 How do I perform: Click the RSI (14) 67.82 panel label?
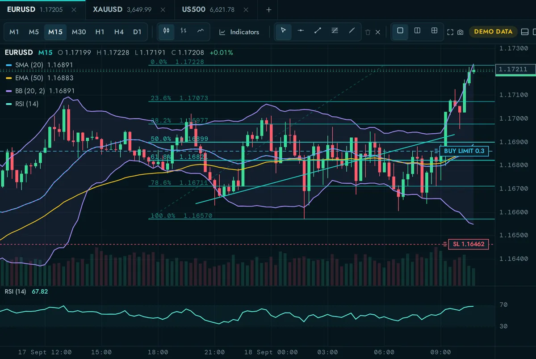(26, 291)
